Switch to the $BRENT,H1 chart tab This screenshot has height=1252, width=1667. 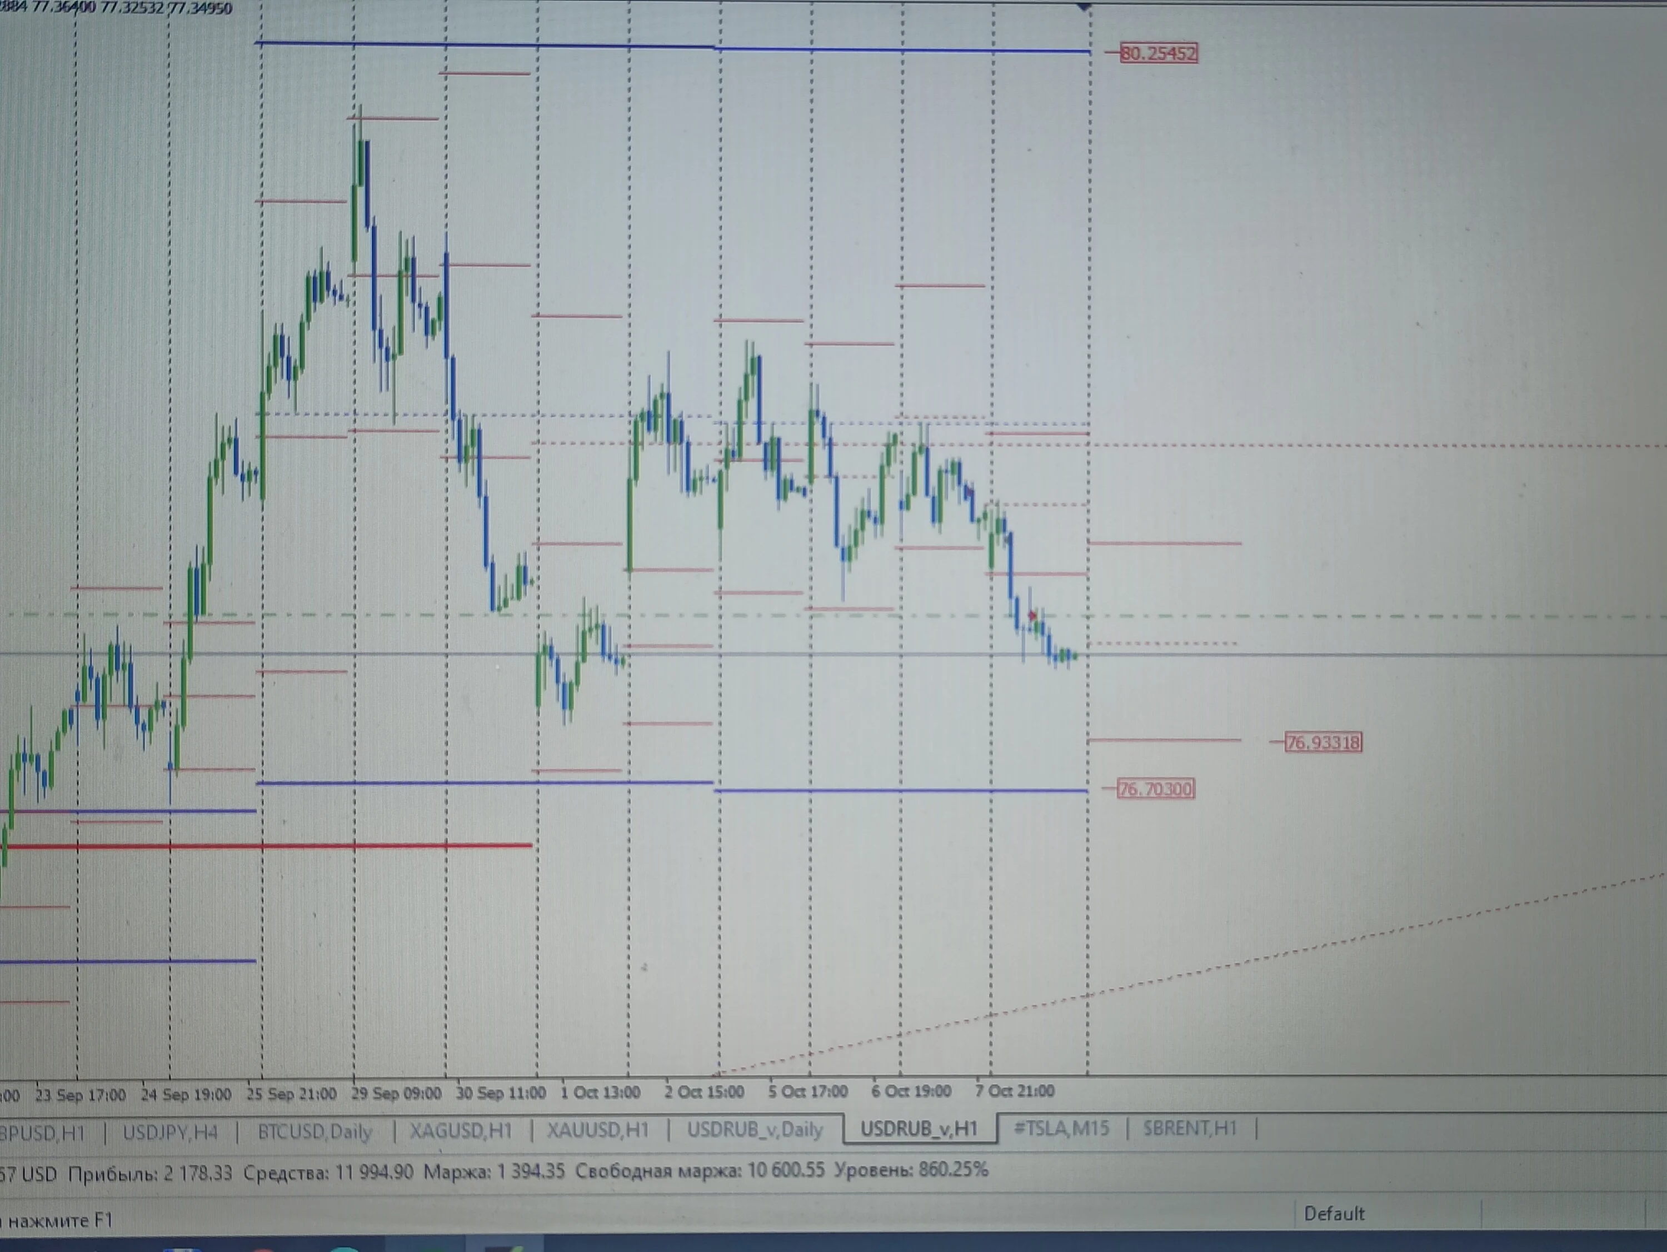point(1190,1129)
